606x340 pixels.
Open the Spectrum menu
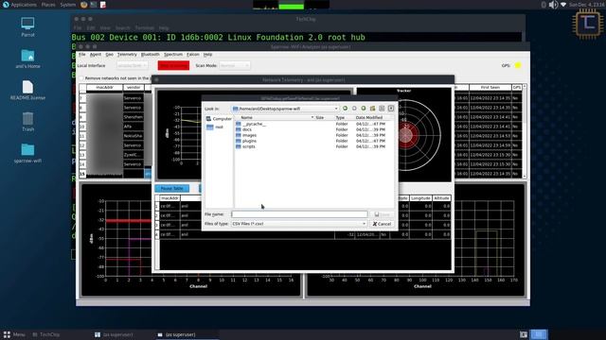(173, 55)
